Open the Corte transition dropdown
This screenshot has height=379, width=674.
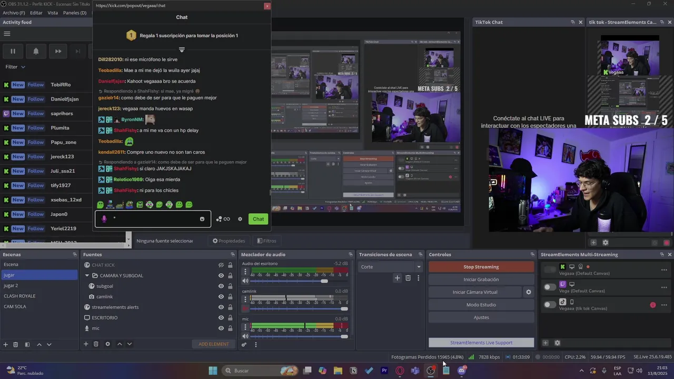[391, 267]
